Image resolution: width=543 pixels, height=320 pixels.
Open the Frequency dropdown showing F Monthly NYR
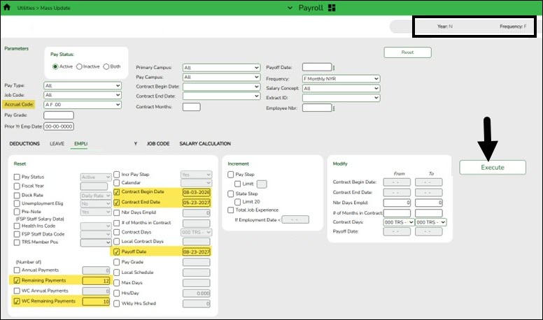[341, 79]
